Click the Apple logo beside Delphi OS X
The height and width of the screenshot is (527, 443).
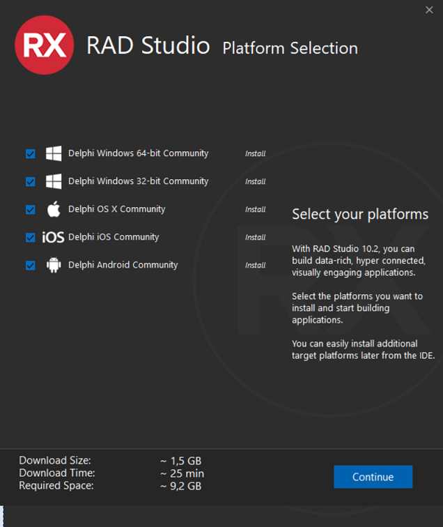pyautogui.click(x=54, y=209)
